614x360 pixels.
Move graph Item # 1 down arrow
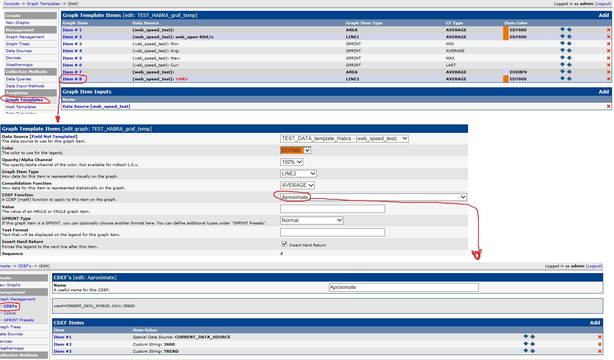pos(562,29)
